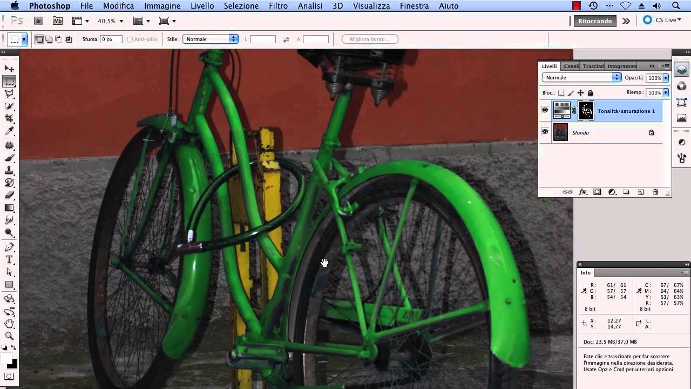This screenshot has width=691, height=389.
Task: Open the Riemp. fill slider arrow
Action: pyautogui.click(x=666, y=93)
